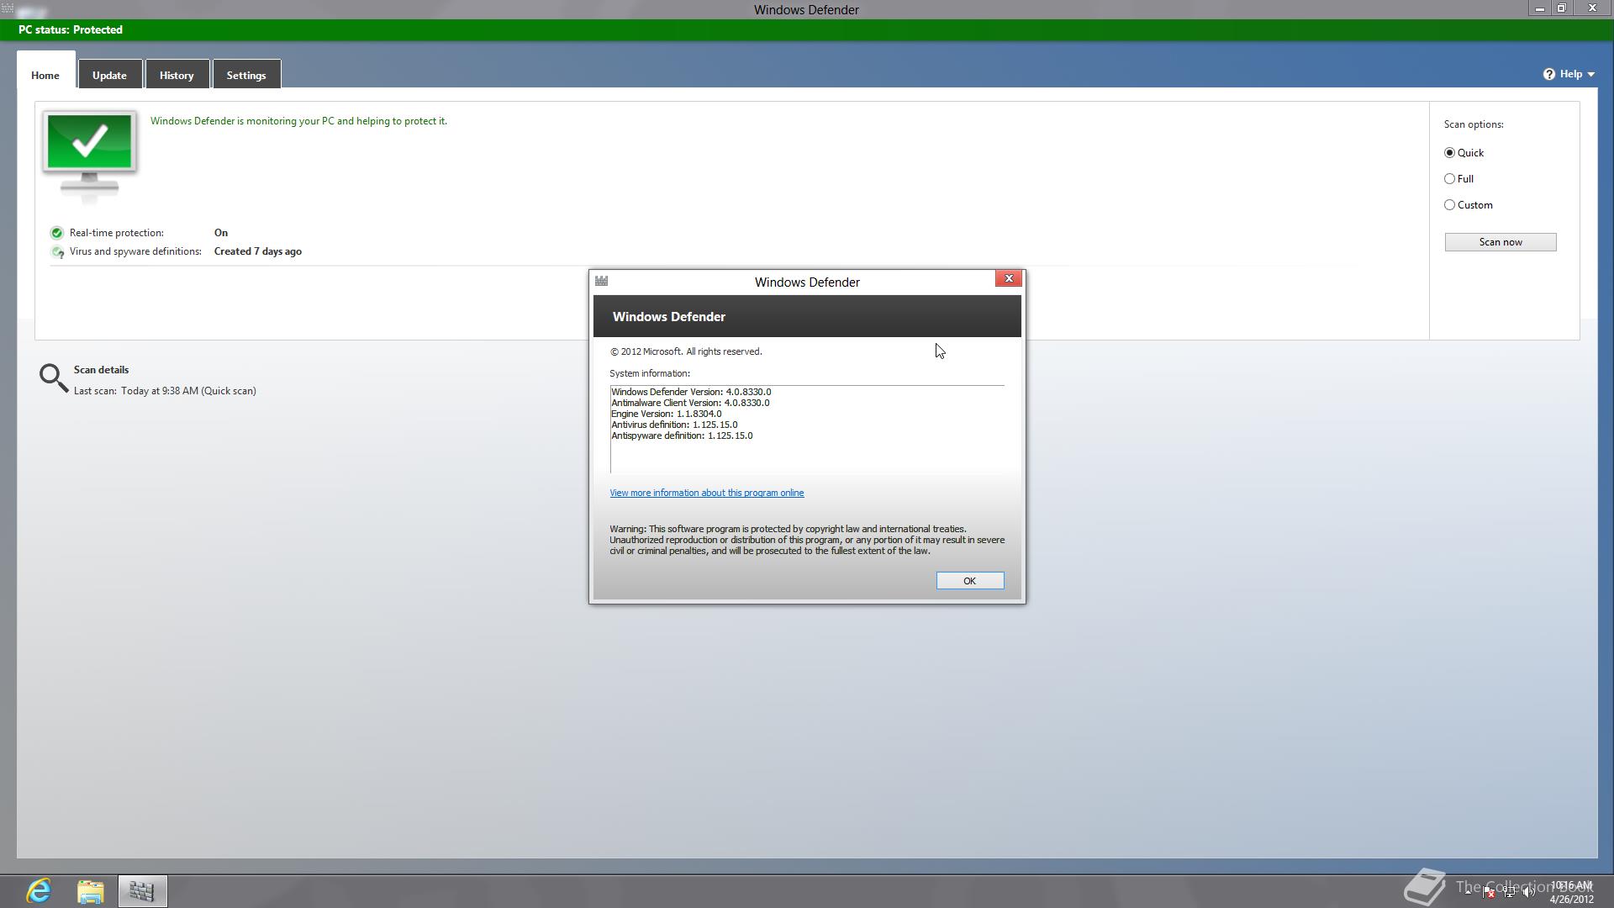Click the copyright 2012 Microsoft text
Image resolution: width=1614 pixels, height=908 pixels.
686,351
